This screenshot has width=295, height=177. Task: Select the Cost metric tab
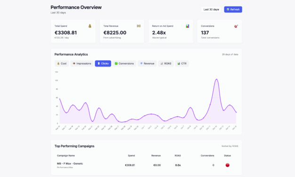coord(62,64)
